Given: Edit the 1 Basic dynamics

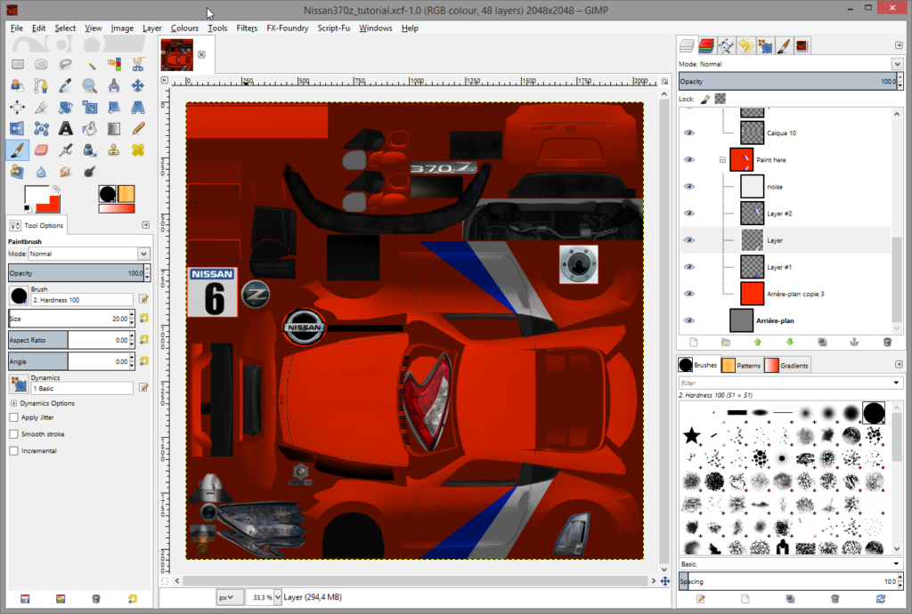Looking at the screenshot, I should (143, 387).
